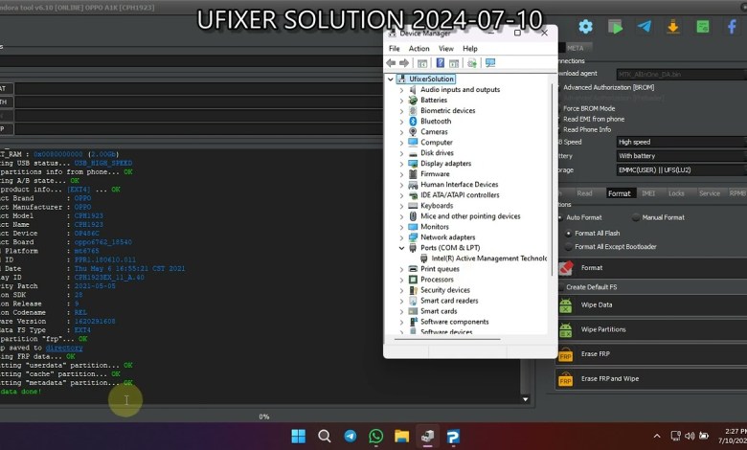Click the 0% progress bar
747x450 pixels.
(264, 416)
